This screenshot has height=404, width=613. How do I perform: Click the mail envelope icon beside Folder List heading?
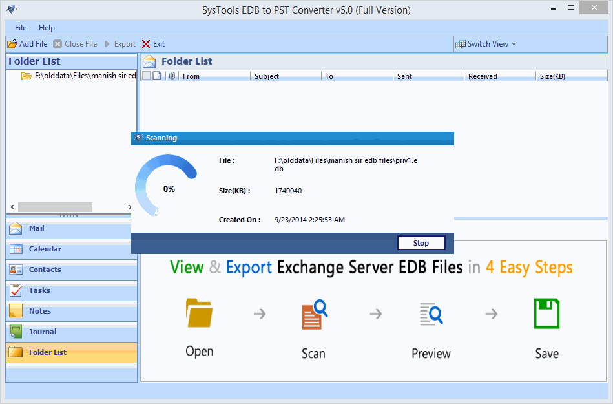149,61
